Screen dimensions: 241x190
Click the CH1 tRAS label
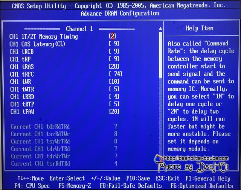point(22,67)
